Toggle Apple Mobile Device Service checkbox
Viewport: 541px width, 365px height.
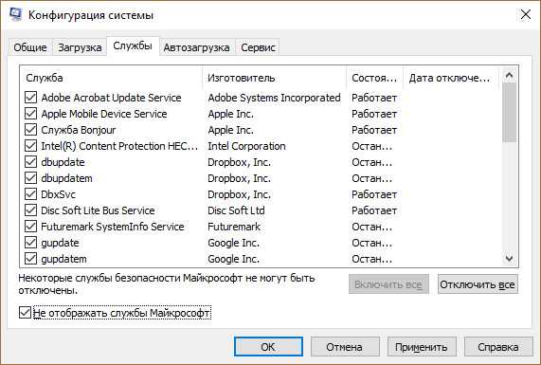30,114
